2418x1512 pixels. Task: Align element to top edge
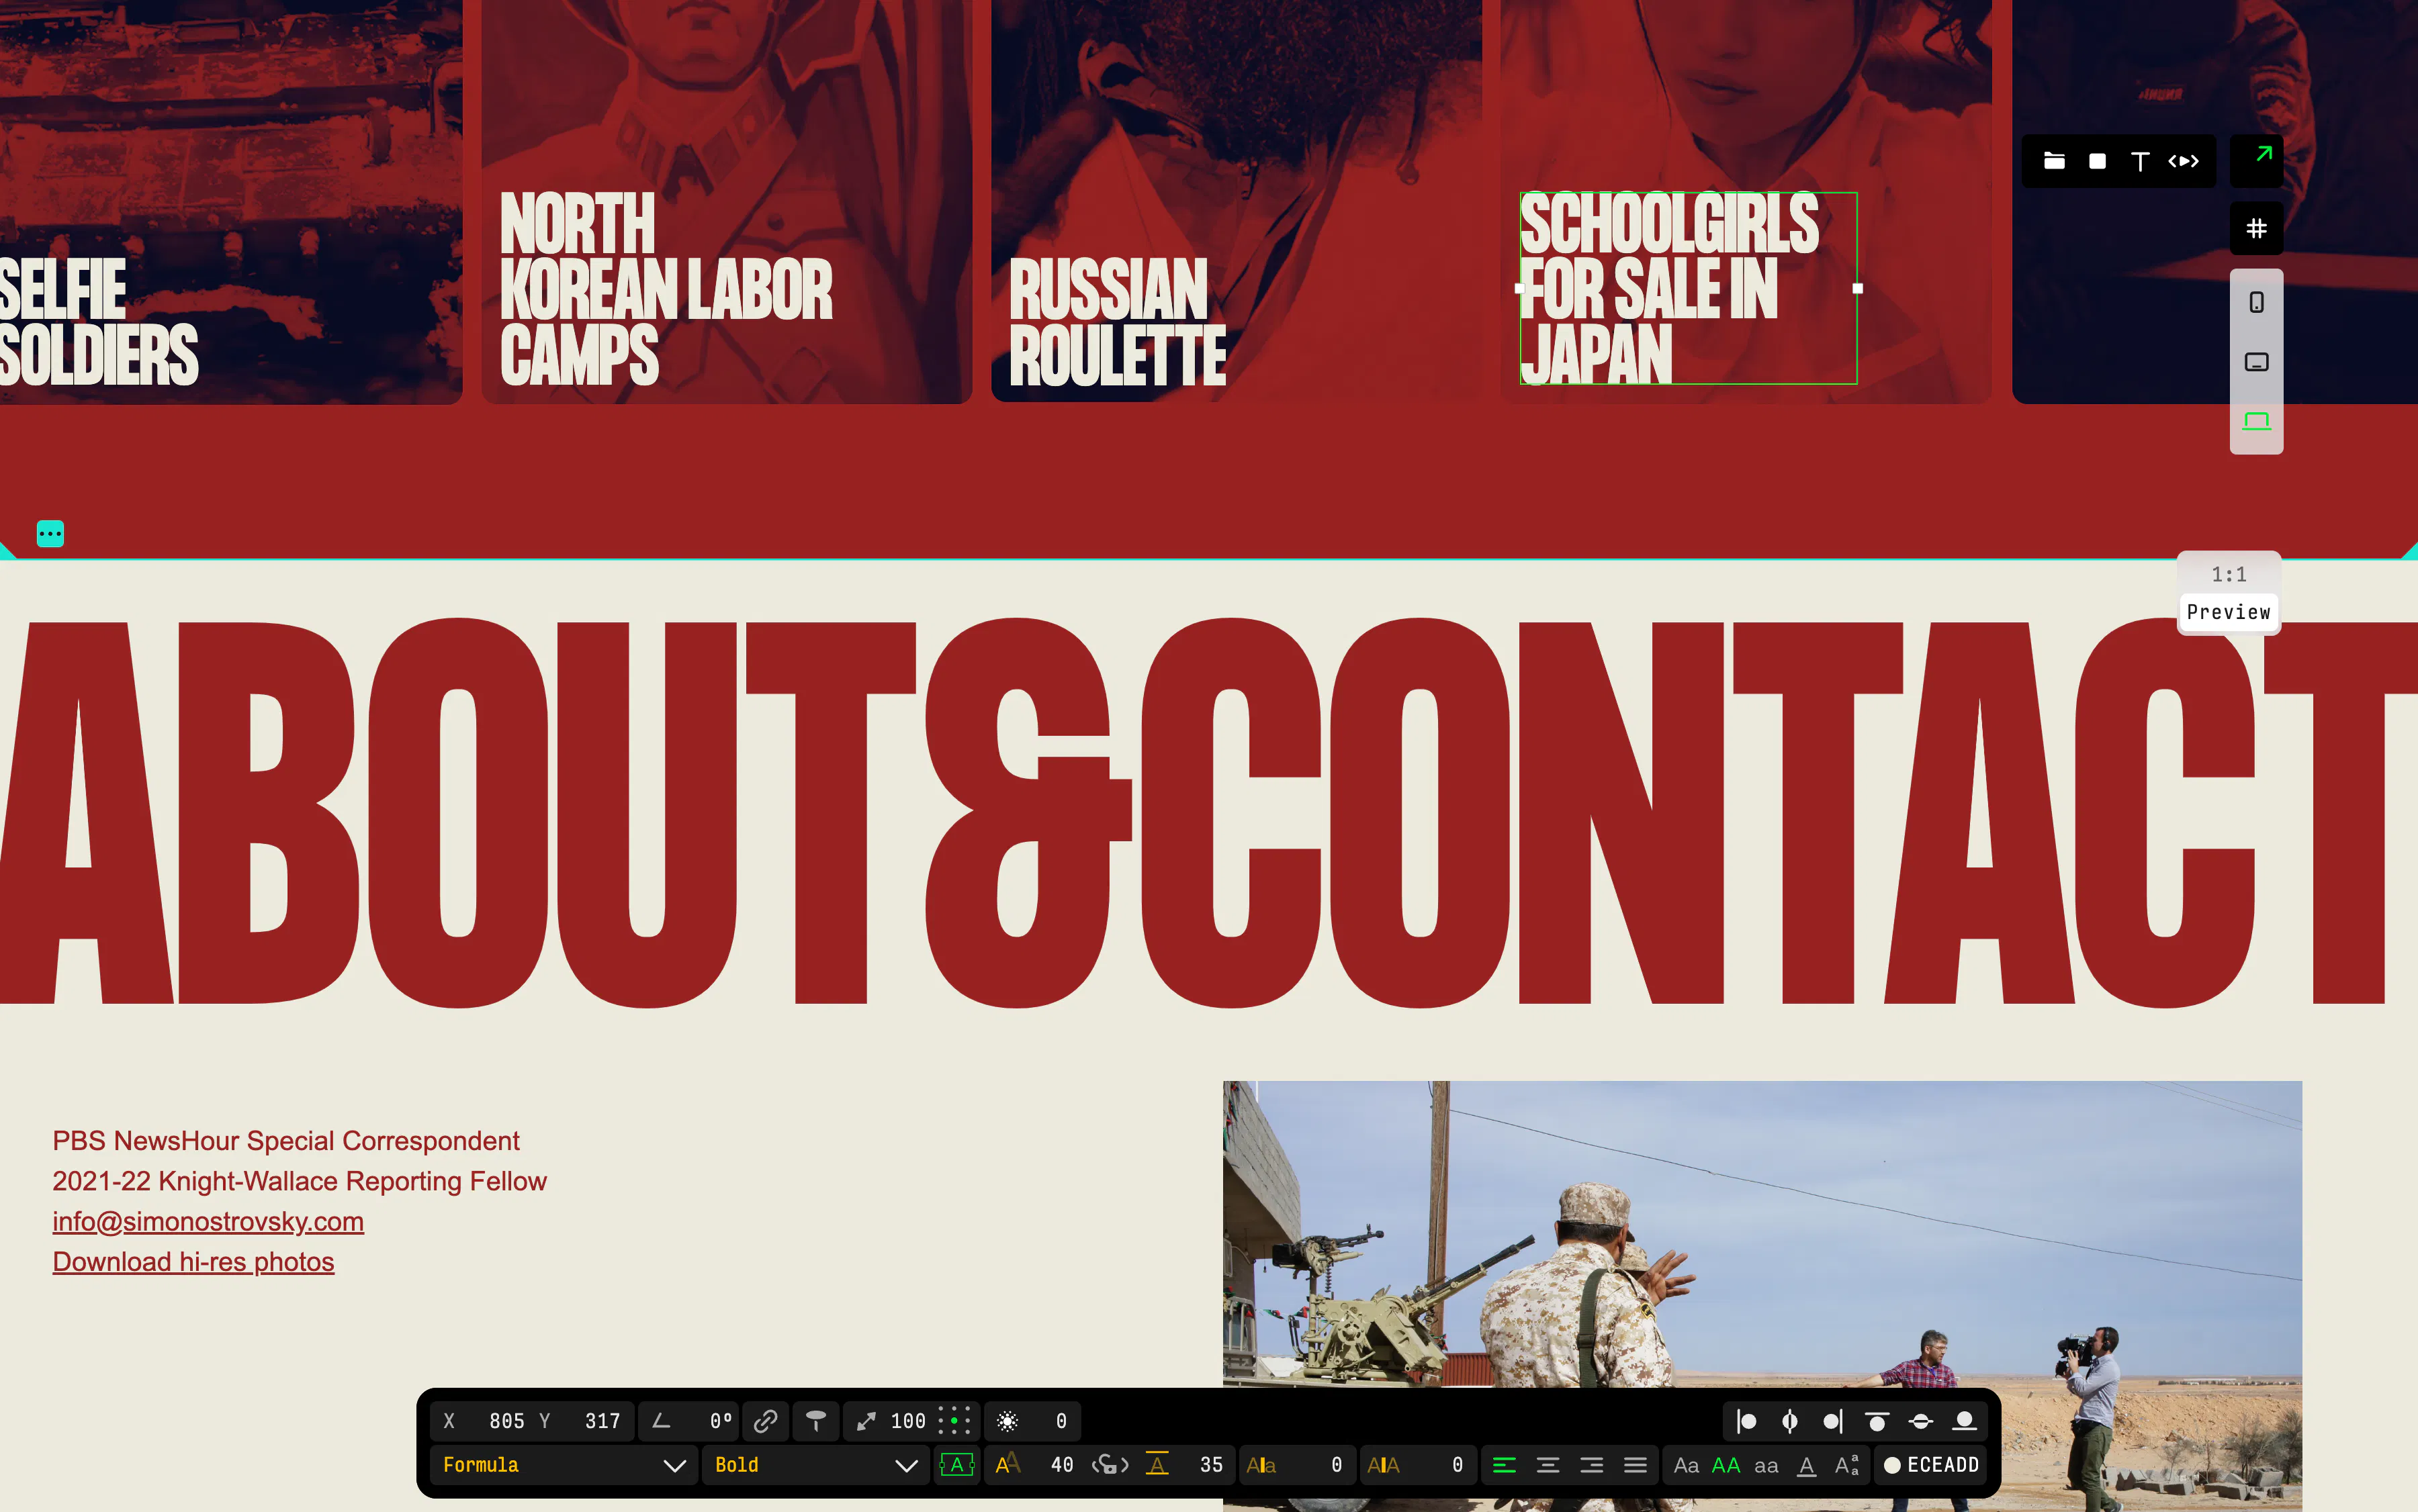1877,1421
